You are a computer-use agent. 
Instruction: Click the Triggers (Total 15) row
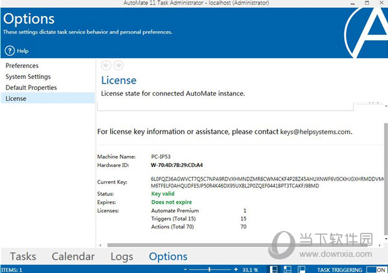pyautogui.click(x=199, y=219)
